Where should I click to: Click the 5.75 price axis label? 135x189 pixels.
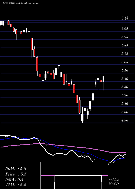pos(125,54)
